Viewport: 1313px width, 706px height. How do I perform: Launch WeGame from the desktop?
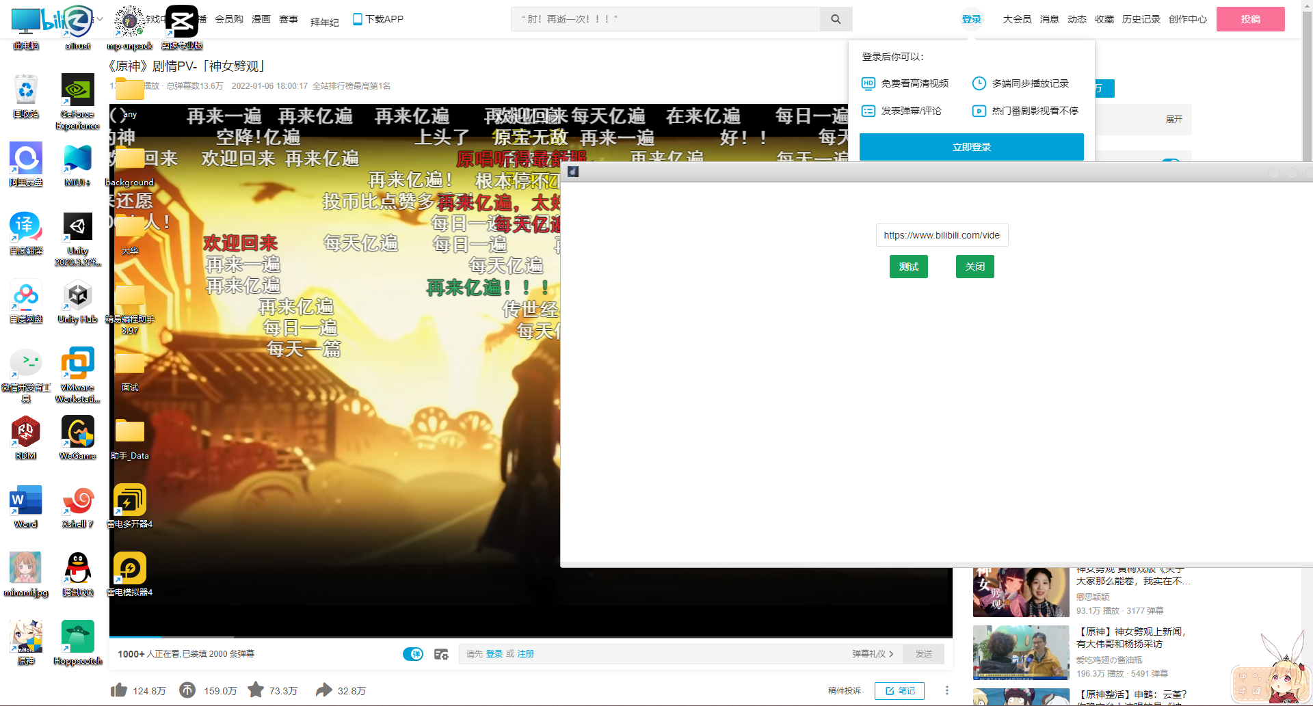click(x=77, y=438)
